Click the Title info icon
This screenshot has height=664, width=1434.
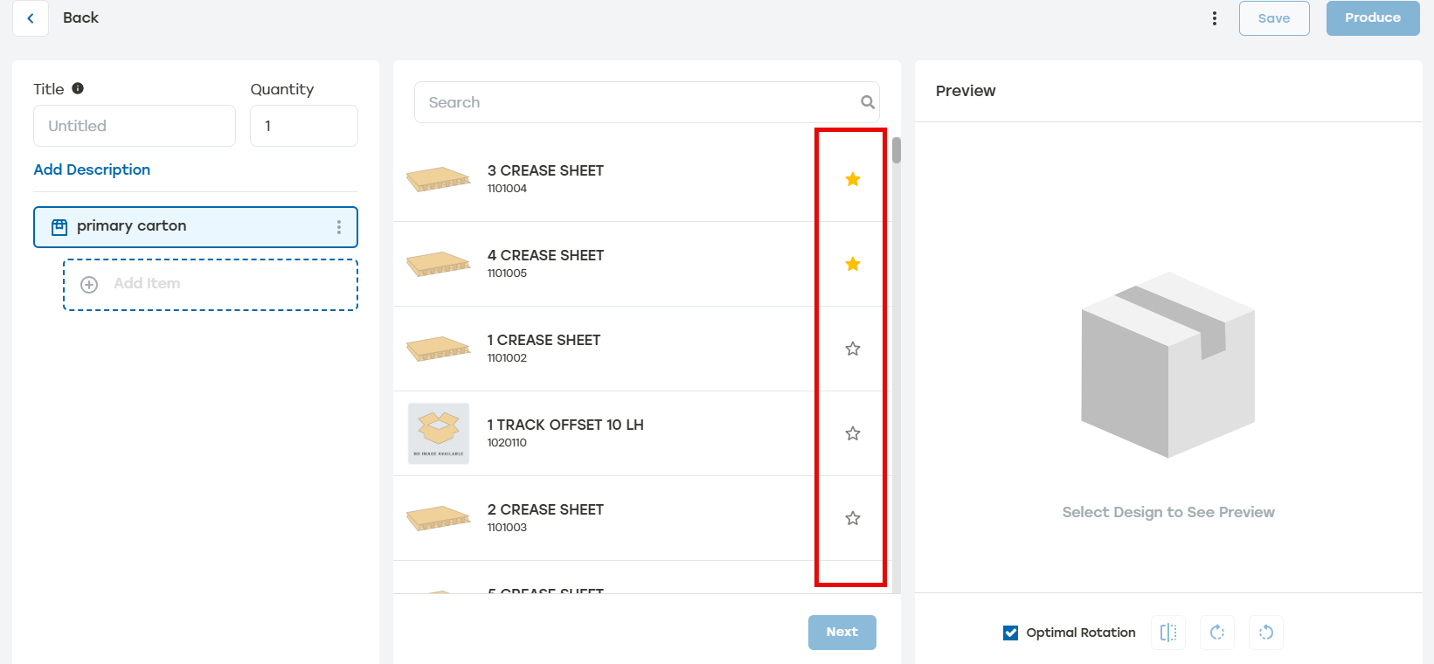(x=78, y=88)
